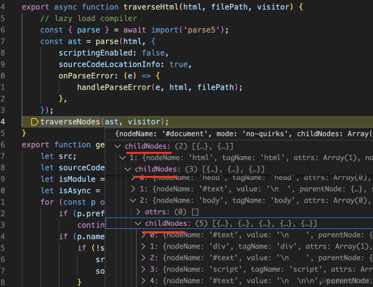373x287 pixels.
Task: Click the 'const ast' variable name
Action: tap(75, 41)
